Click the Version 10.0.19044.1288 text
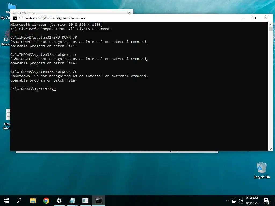The image size is (275, 206). (x=76, y=25)
